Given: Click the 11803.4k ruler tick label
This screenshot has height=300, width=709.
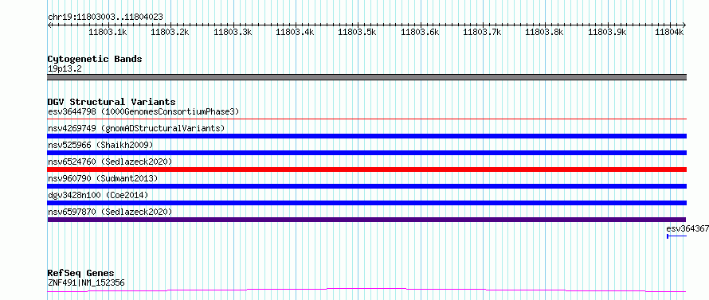Looking at the screenshot, I should 295,32.
